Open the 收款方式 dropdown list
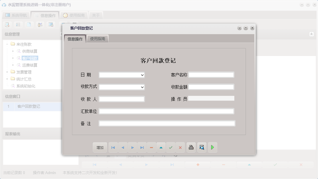The image size is (318, 179). click(x=142, y=87)
